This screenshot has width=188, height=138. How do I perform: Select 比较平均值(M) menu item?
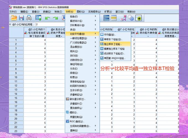[x=82, y=34]
